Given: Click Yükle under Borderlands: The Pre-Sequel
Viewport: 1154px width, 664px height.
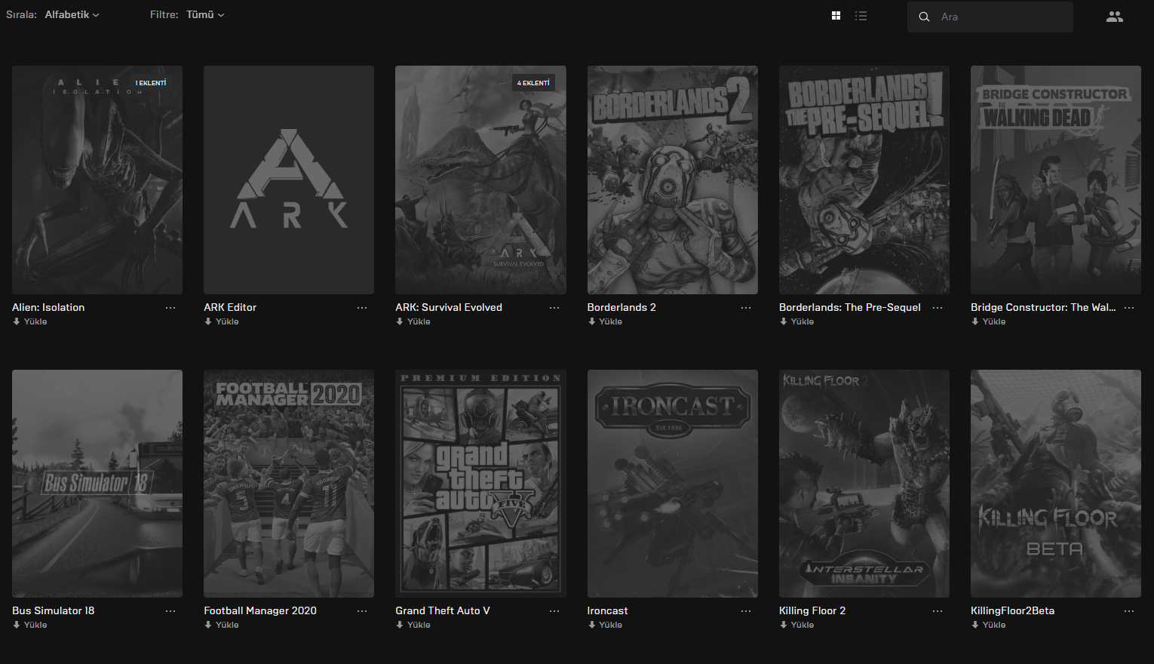Looking at the screenshot, I should click(x=797, y=321).
